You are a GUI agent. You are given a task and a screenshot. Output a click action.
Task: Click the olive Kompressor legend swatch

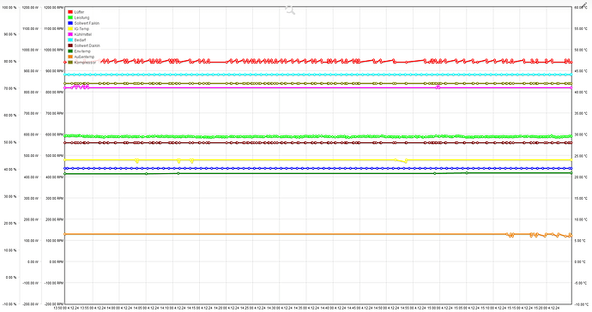[70, 63]
